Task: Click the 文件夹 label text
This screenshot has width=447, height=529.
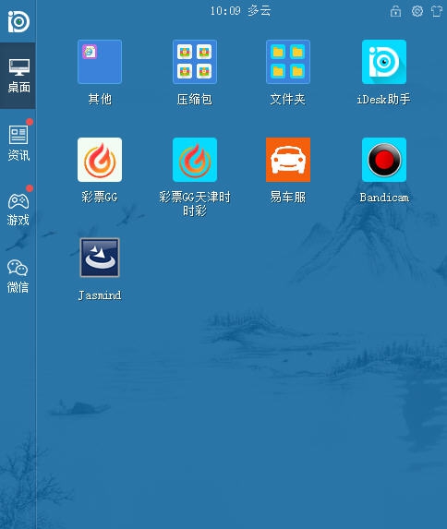Action: coord(288,99)
